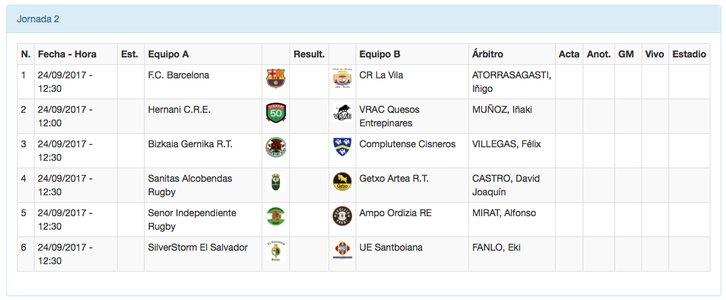Click the CR La Vila team logo

(x=342, y=78)
